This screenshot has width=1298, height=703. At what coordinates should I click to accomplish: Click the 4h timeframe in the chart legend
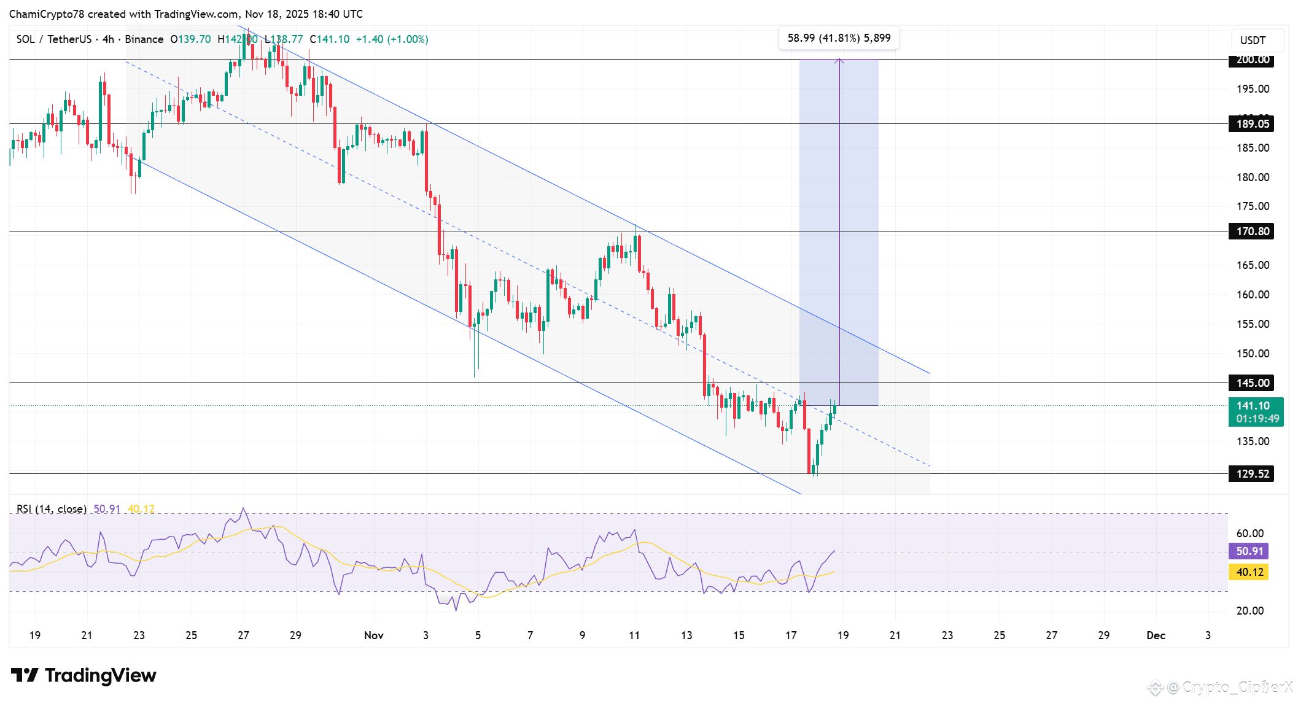pos(109,39)
